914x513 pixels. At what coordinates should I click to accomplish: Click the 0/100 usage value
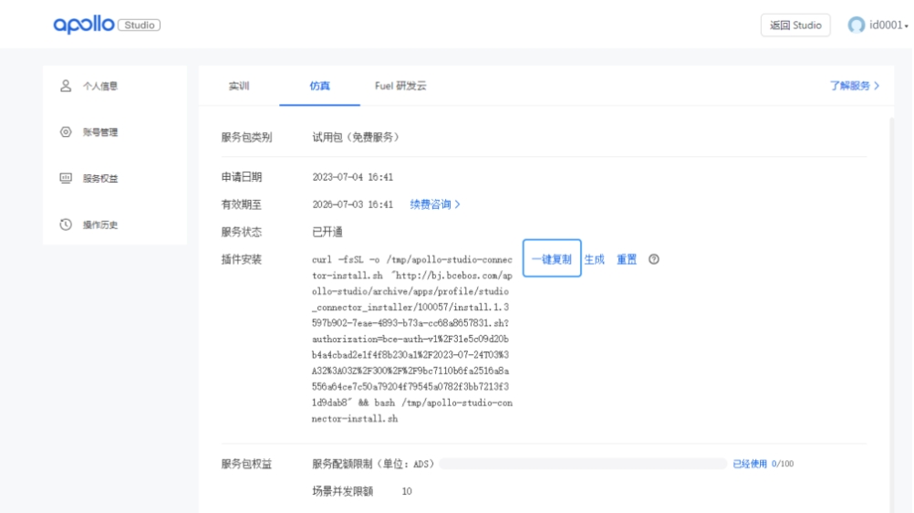pos(783,464)
